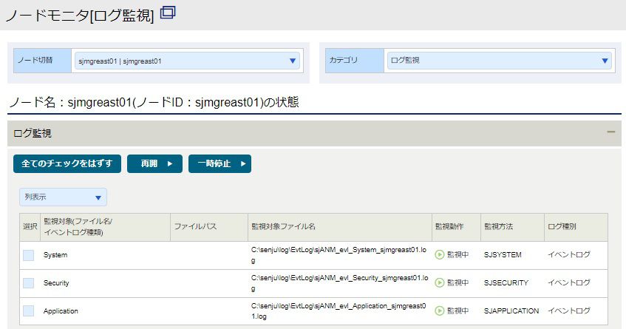626x329 pixels.
Task: Click the 監視対象ファイル名 column header
Action: click(x=340, y=227)
